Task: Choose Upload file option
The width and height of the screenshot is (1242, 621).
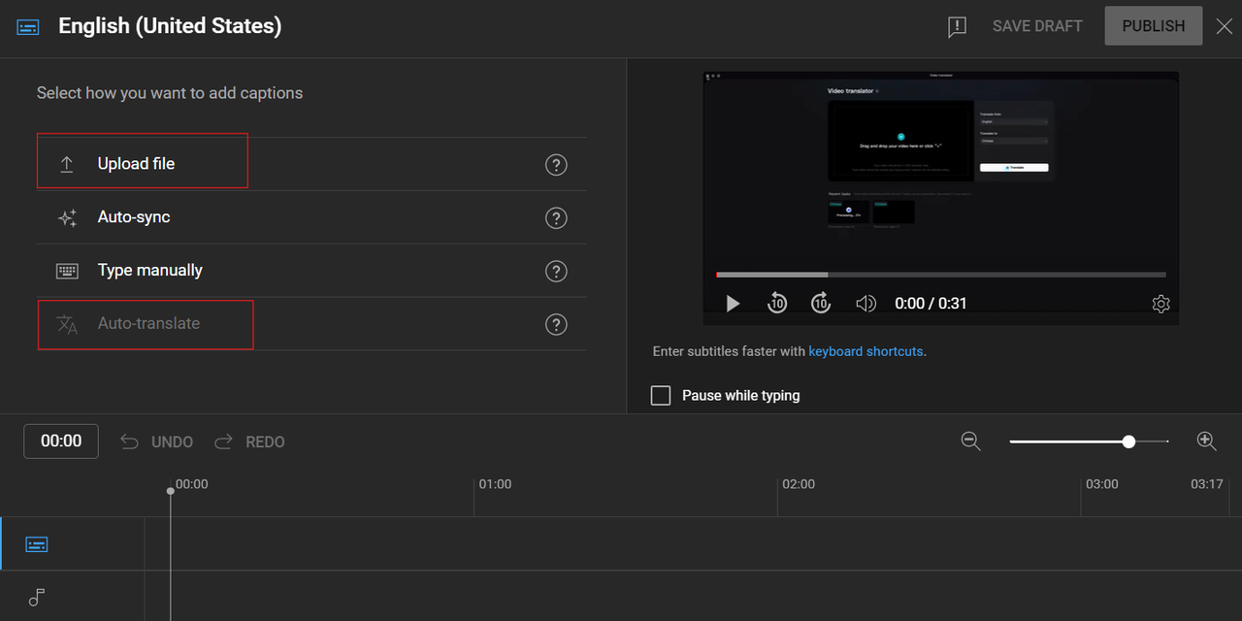Action: pos(311,164)
